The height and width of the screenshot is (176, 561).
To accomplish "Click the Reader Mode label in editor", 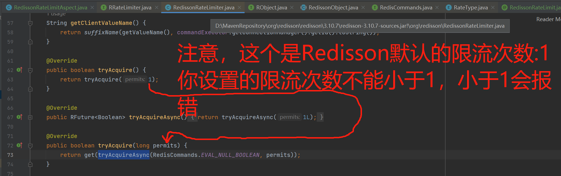I will coord(548,19).
